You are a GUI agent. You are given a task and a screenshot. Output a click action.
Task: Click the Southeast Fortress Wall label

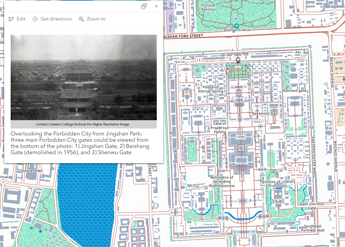click(x=313, y=228)
